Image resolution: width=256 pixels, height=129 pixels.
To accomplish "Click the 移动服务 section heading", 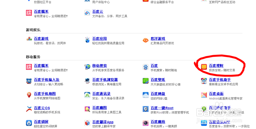I will 33,57.
